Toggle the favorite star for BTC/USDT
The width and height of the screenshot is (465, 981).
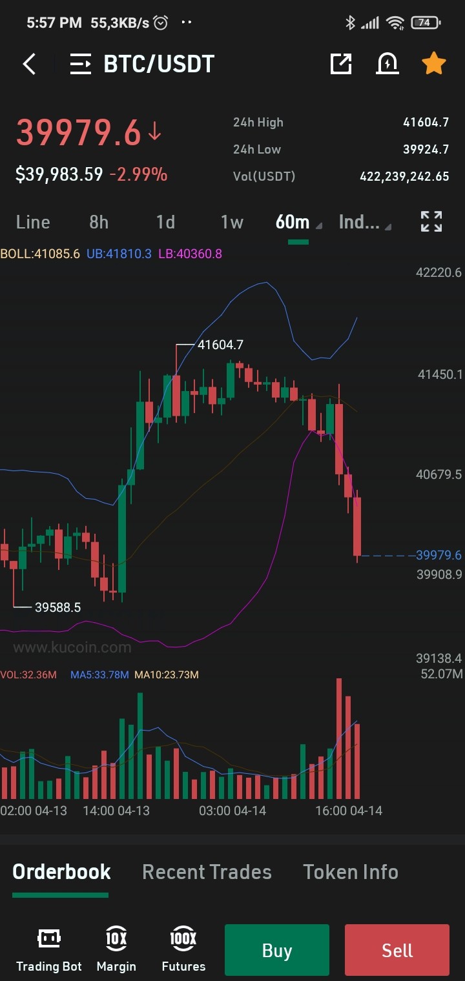point(433,63)
